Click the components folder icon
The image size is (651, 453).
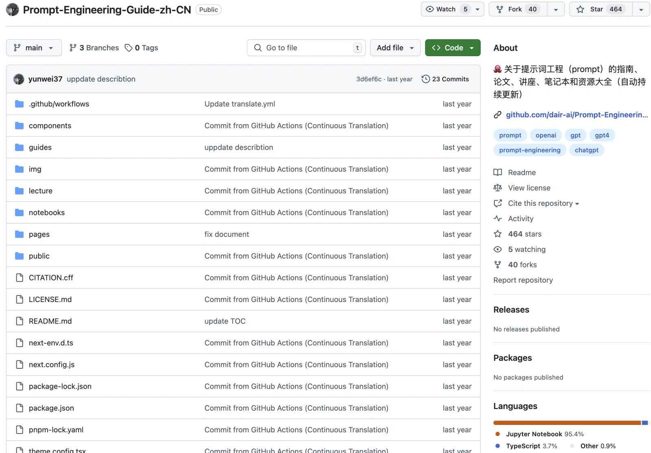[x=19, y=126]
